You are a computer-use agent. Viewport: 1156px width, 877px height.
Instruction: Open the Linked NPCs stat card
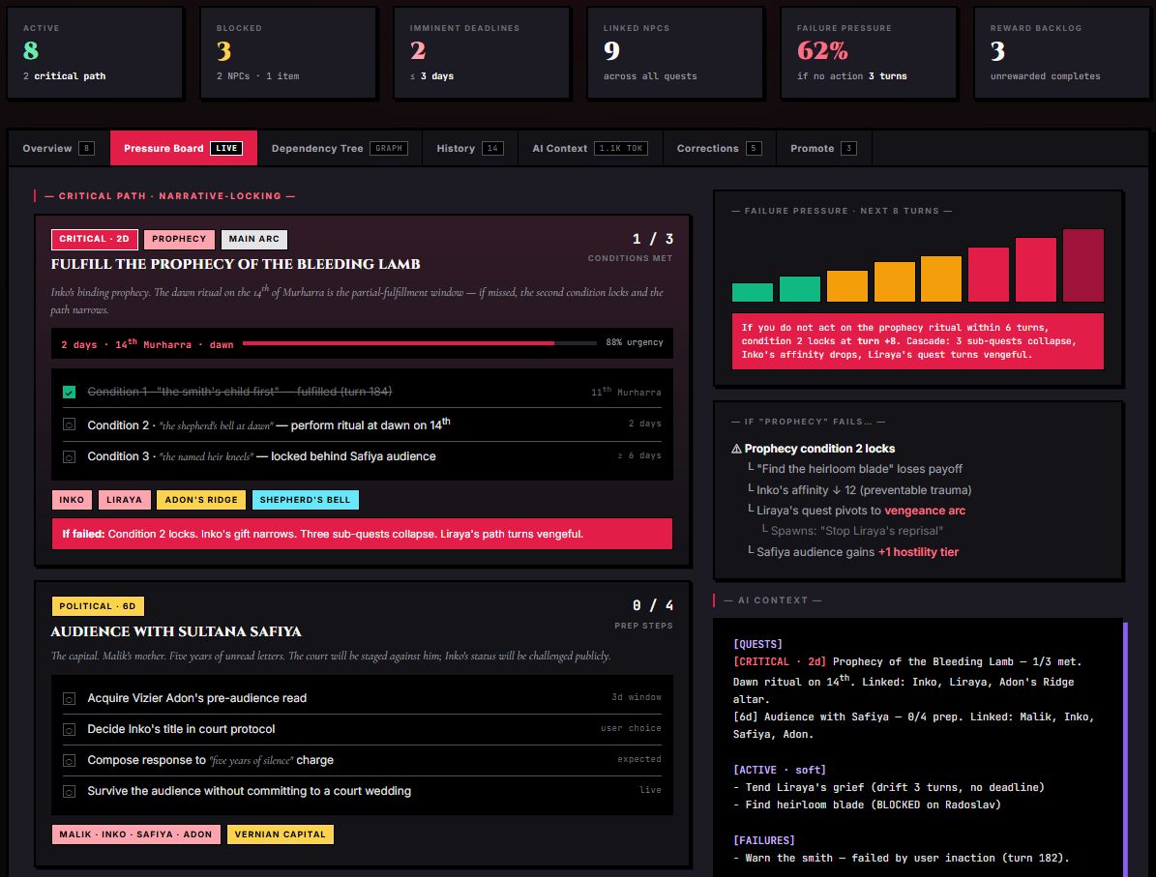pyautogui.click(x=675, y=52)
